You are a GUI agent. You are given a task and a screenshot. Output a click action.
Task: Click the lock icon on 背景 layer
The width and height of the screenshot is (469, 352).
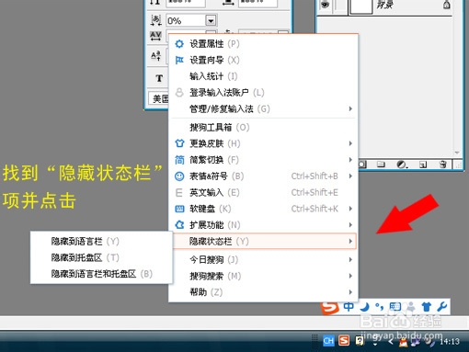(447, 5)
